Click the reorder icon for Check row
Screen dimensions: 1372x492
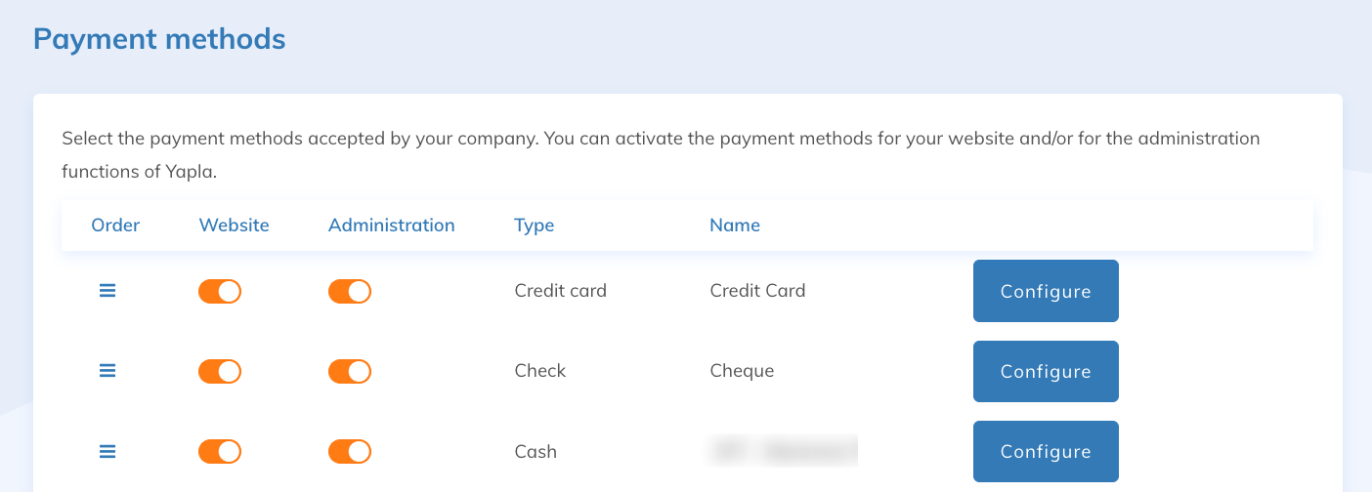(x=107, y=371)
